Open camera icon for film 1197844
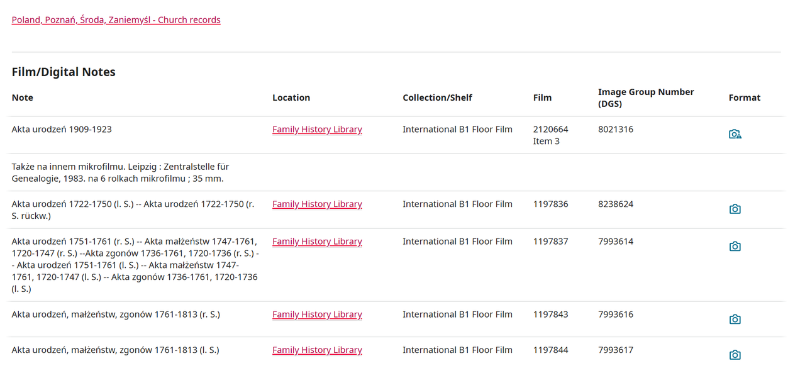 735,355
